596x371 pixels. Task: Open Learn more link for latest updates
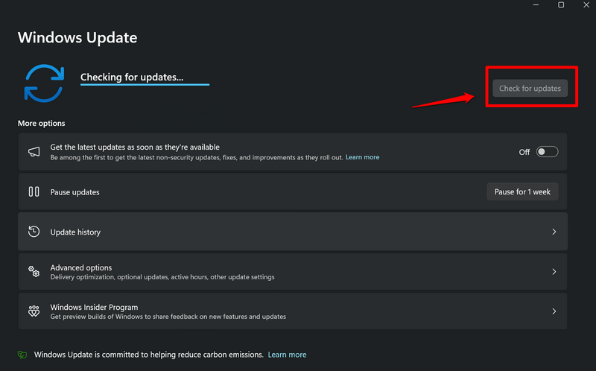[x=362, y=157]
